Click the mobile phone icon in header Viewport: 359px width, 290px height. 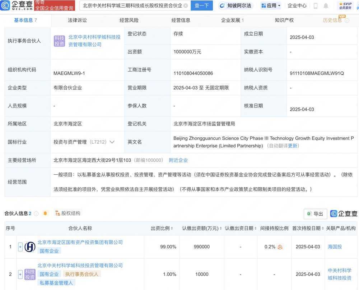click(x=316, y=6)
